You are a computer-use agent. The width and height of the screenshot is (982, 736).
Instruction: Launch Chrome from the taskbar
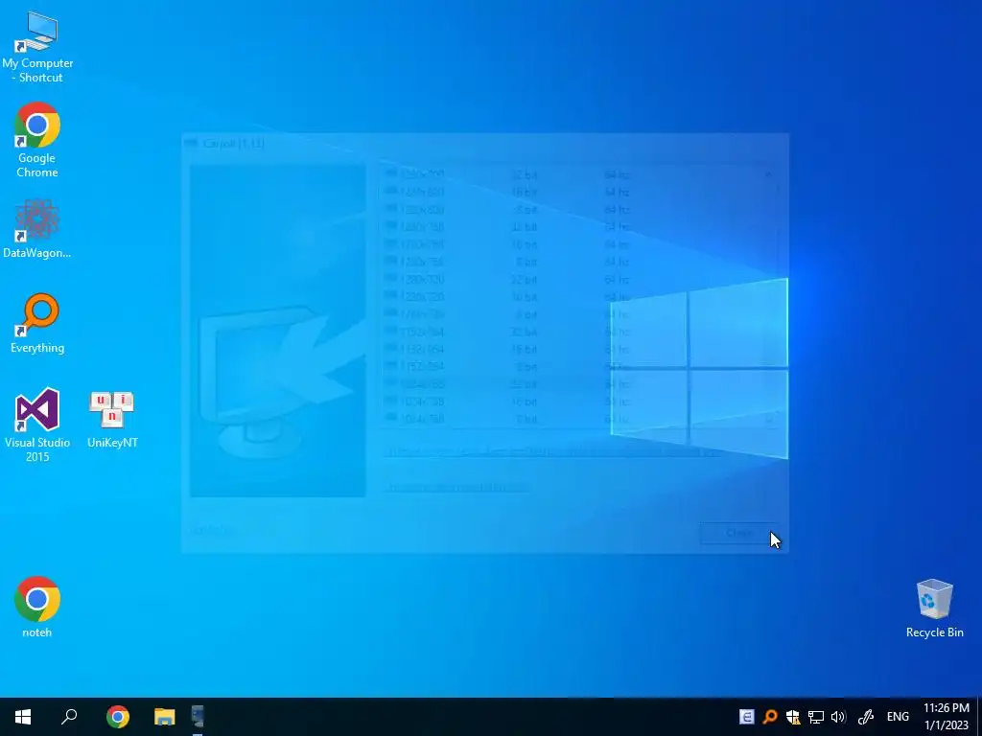point(117,717)
